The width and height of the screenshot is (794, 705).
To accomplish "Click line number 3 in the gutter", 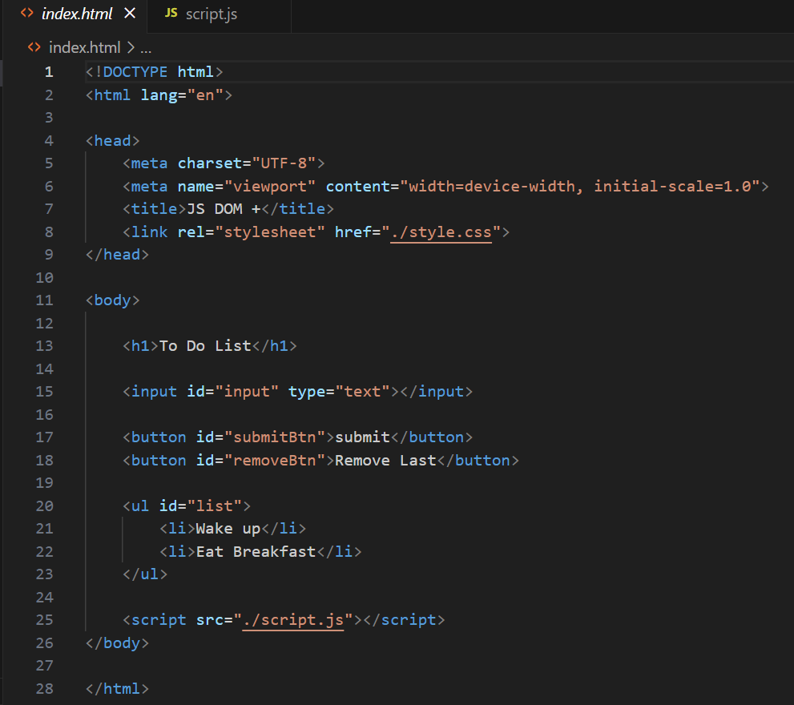I will point(49,118).
